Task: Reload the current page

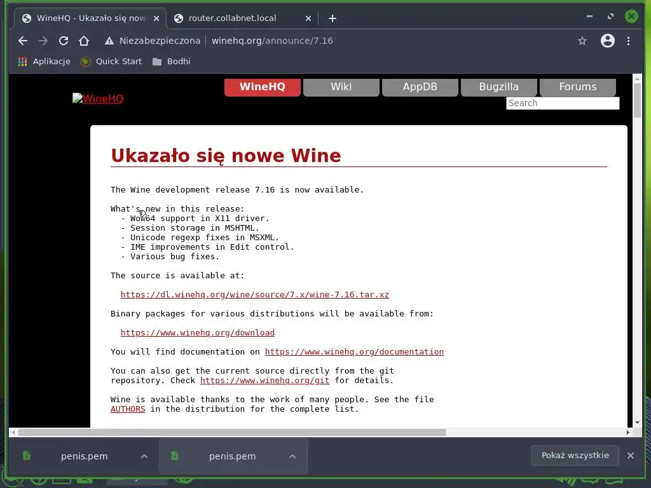Action: tap(64, 41)
